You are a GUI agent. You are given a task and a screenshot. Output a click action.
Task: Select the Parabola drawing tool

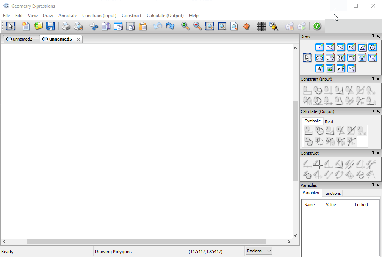pyautogui.click(x=330, y=58)
